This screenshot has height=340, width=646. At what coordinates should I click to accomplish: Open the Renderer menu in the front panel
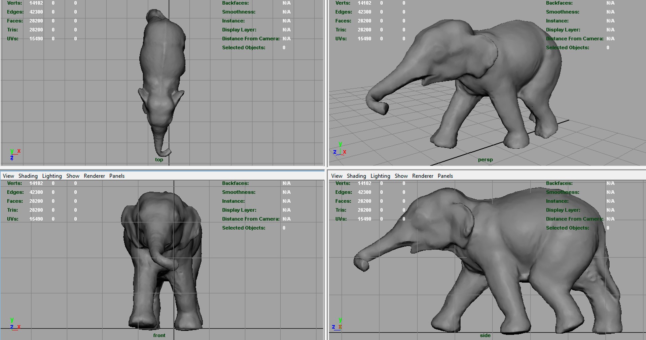click(94, 176)
